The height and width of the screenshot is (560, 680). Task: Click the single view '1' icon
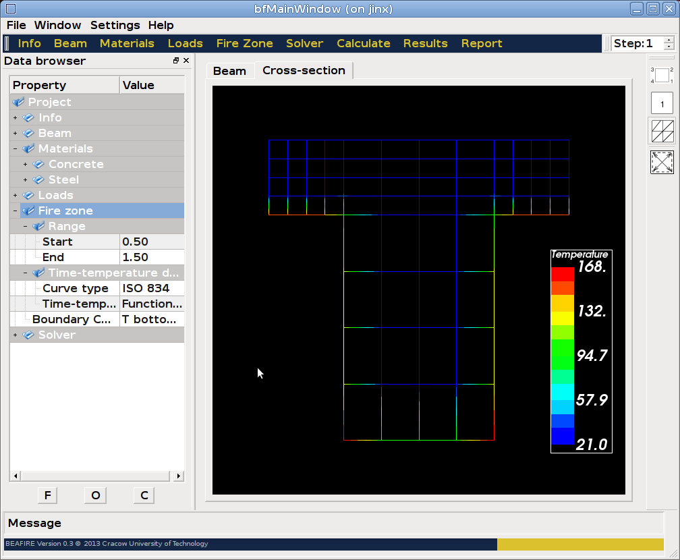[x=662, y=103]
